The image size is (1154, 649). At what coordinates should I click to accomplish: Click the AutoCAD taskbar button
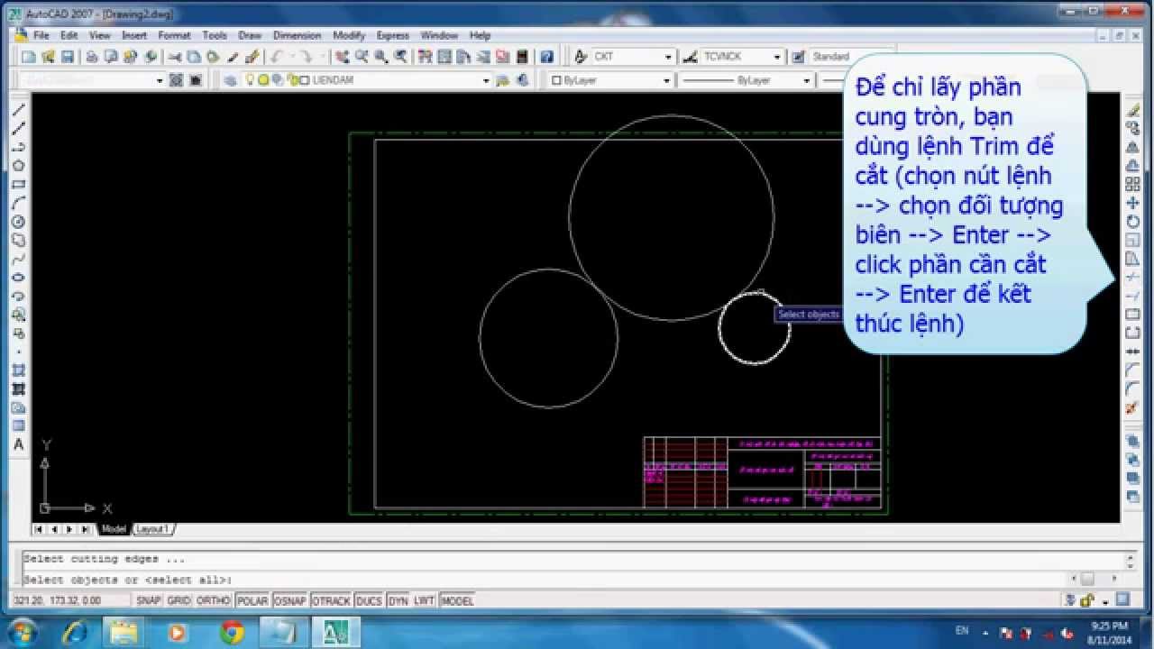(336, 633)
